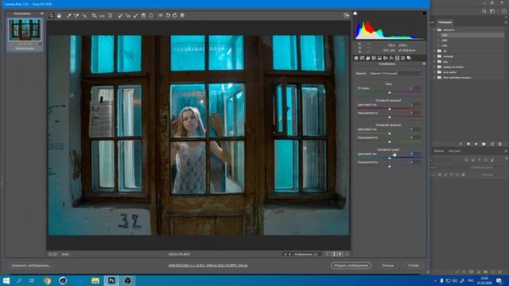Select the Hand tool in Camera Raw toolbar
This screenshot has width=509, height=286.
coord(59,16)
